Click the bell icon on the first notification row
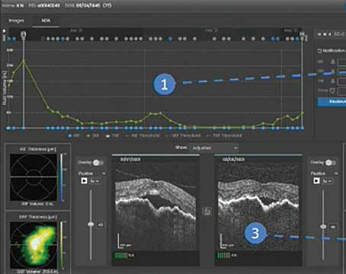The width and height of the screenshot is (346, 274). [x=332, y=62]
